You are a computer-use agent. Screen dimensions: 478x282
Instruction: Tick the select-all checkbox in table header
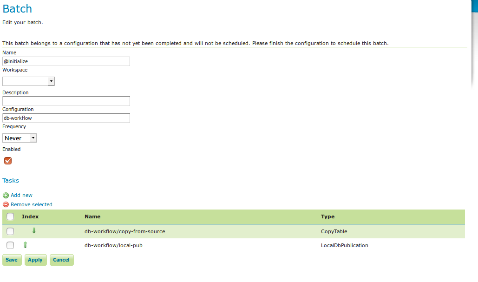coord(10,216)
